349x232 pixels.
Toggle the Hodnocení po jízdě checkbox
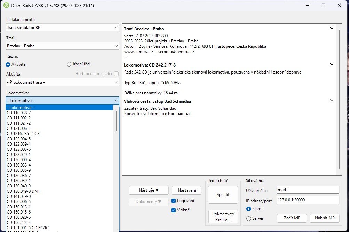pos(116,74)
